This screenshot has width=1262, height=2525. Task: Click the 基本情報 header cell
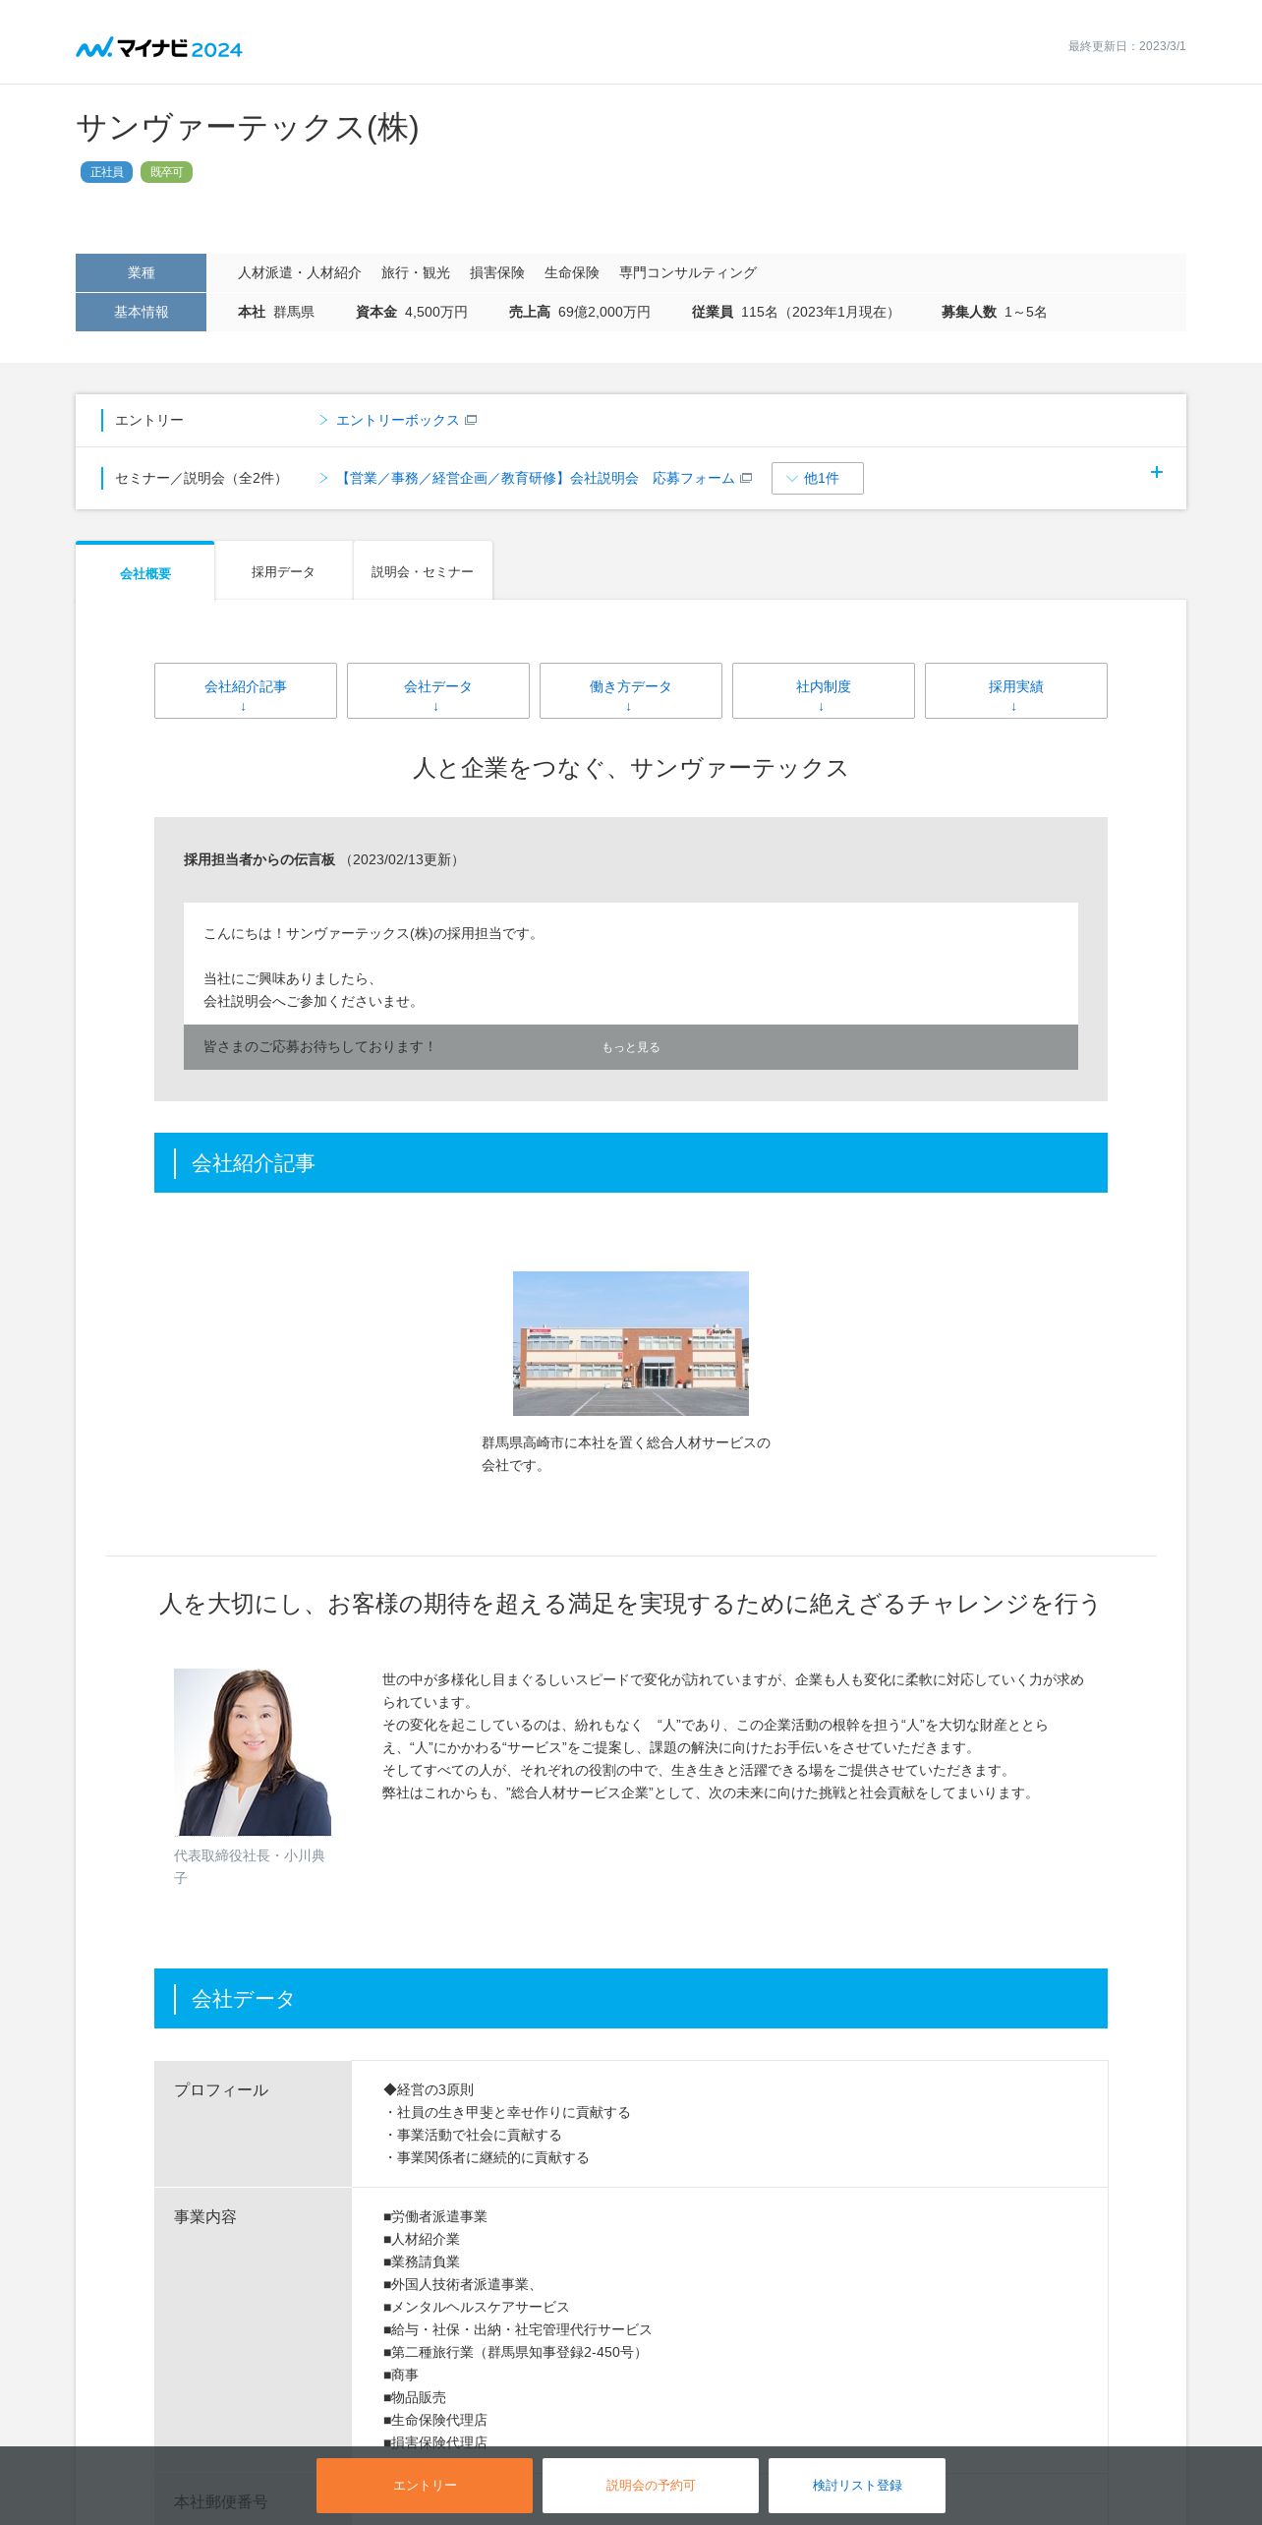(141, 312)
